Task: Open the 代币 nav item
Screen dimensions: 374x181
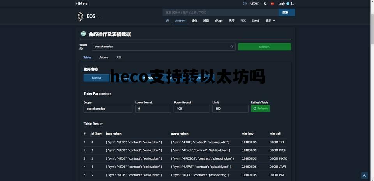Action: click(231, 21)
